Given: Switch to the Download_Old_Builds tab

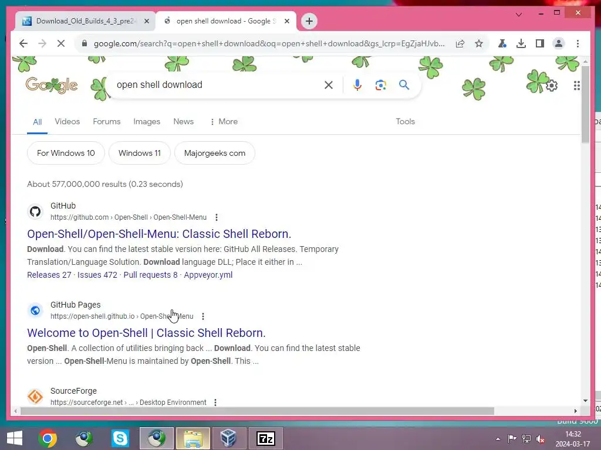Looking at the screenshot, I should coord(85,21).
